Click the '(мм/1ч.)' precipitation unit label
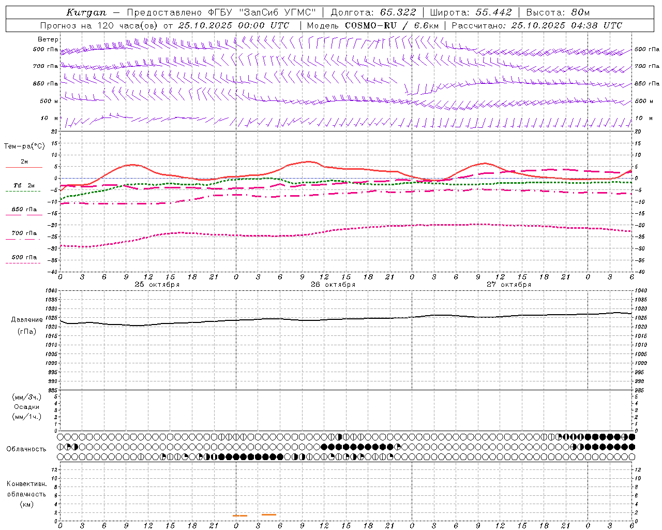 (x=27, y=417)
